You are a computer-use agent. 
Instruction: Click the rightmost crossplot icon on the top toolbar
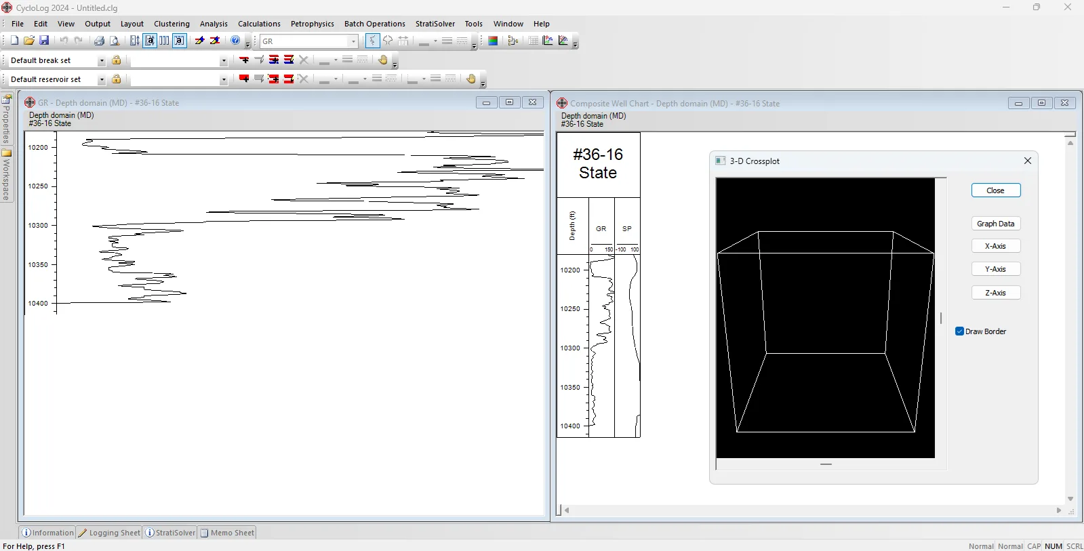(563, 41)
